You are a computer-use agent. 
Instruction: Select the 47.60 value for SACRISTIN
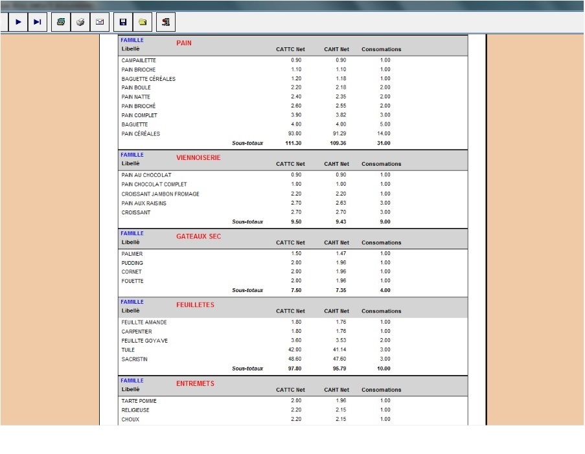pyautogui.click(x=339, y=359)
